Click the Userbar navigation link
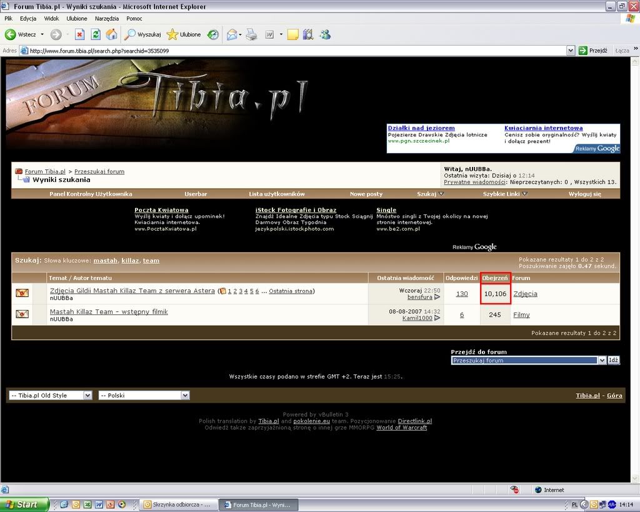Screen dimensions: 640x512 tap(196, 194)
